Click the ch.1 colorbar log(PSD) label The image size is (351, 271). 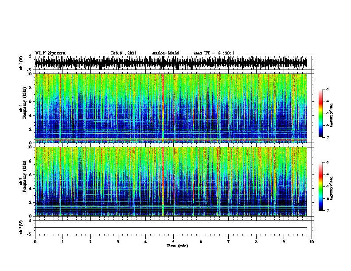coord(331,115)
